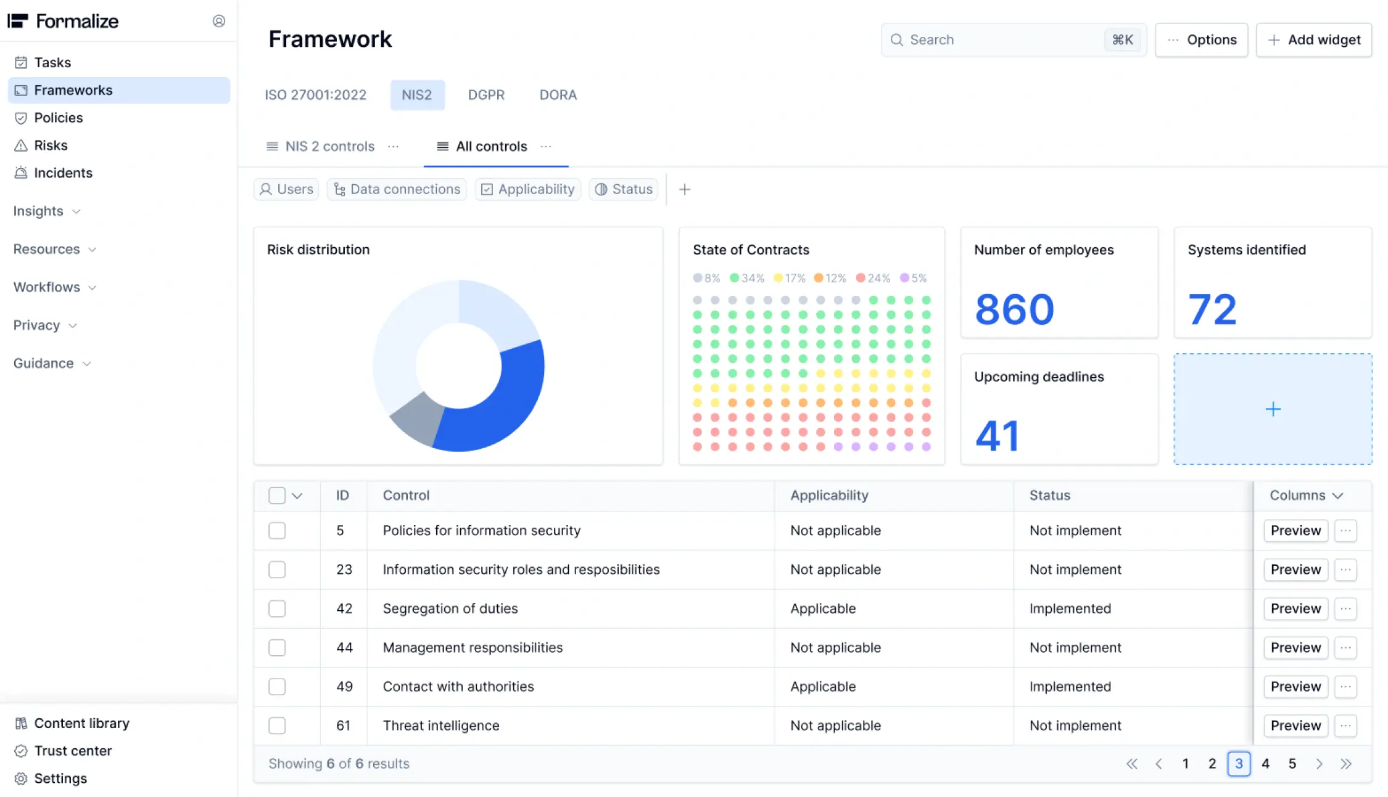Image resolution: width=1388 pixels, height=797 pixels.
Task: Switch to the DGPR framework tab
Action: [x=486, y=95]
